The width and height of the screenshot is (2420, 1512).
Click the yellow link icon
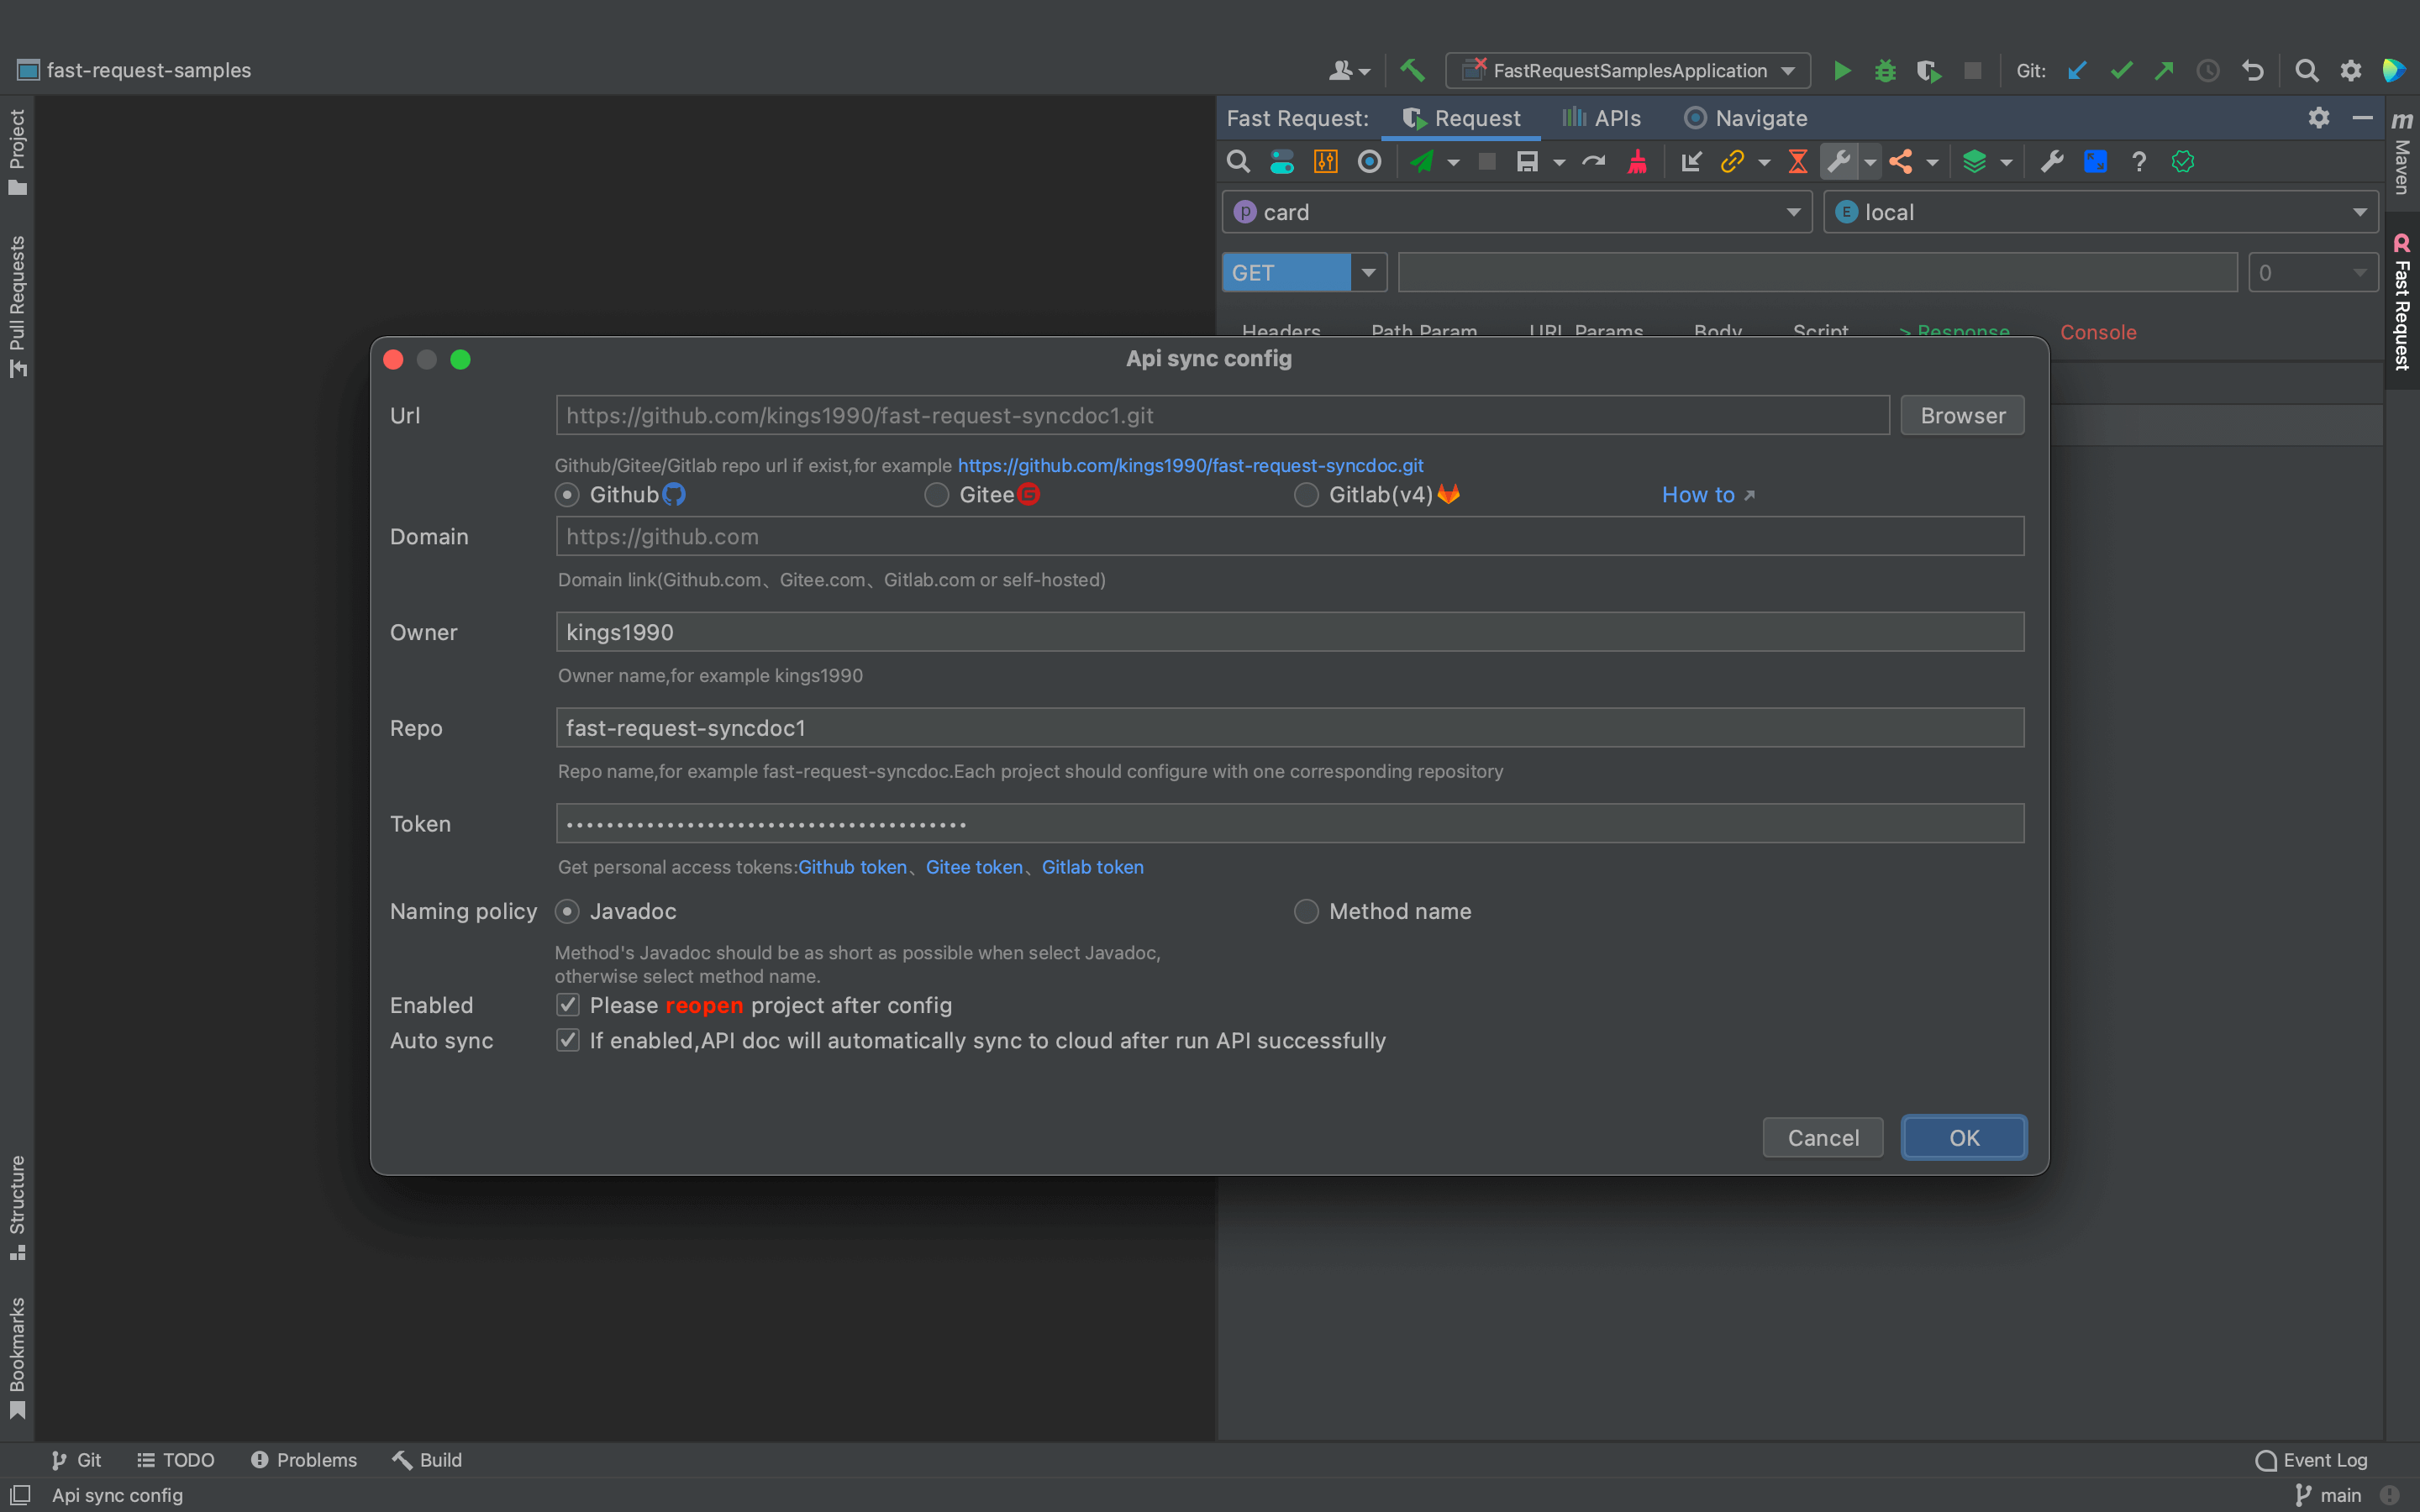(1732, 161)
